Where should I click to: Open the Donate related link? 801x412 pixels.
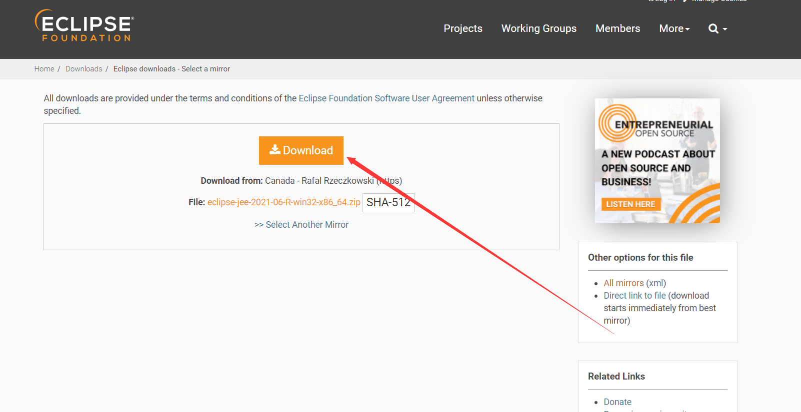pyautogui.click(x=617, y=402)
